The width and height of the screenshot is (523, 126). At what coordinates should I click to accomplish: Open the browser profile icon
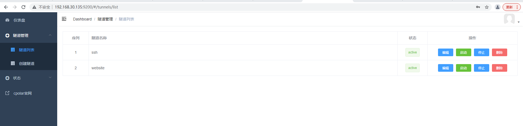[x=498, y=7]
